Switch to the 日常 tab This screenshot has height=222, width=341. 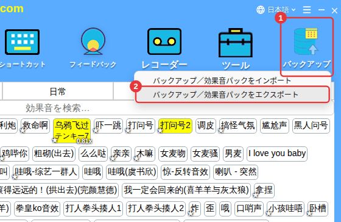[58, 91]
